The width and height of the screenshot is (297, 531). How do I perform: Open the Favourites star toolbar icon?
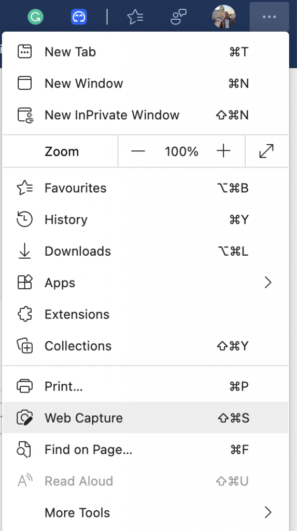[x=135, y=17]
